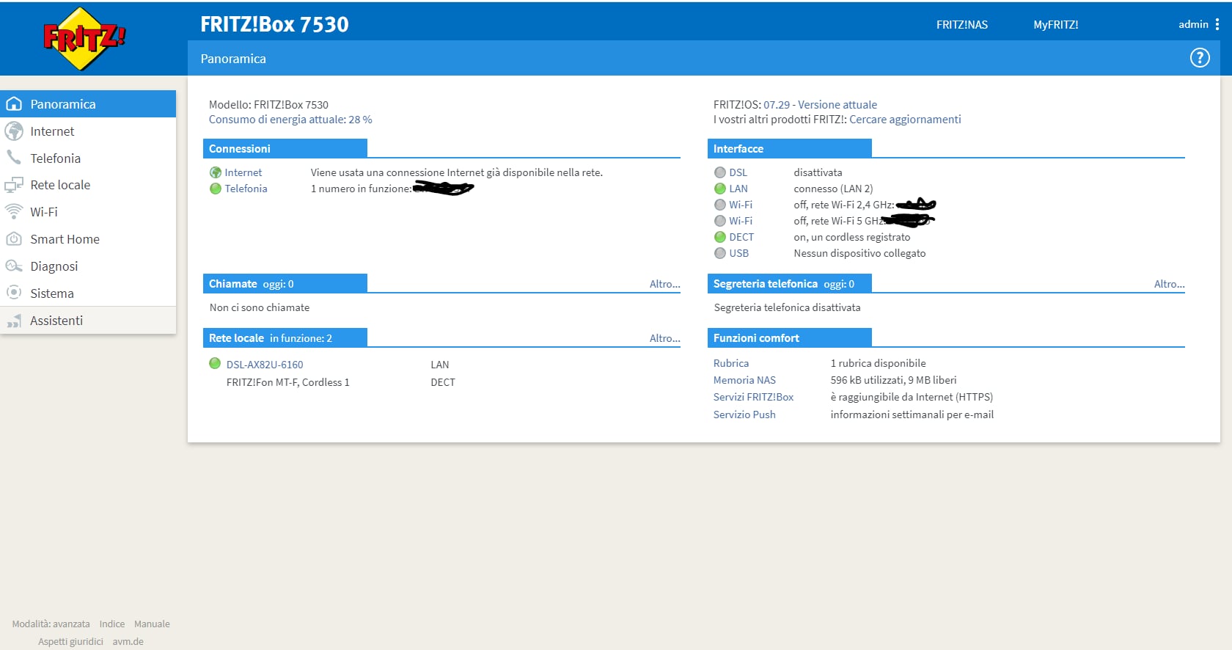This screenshot has height=650, width=1232.
Task: Open the Assistenti menu entry
Action: click(x=88, y=321)
